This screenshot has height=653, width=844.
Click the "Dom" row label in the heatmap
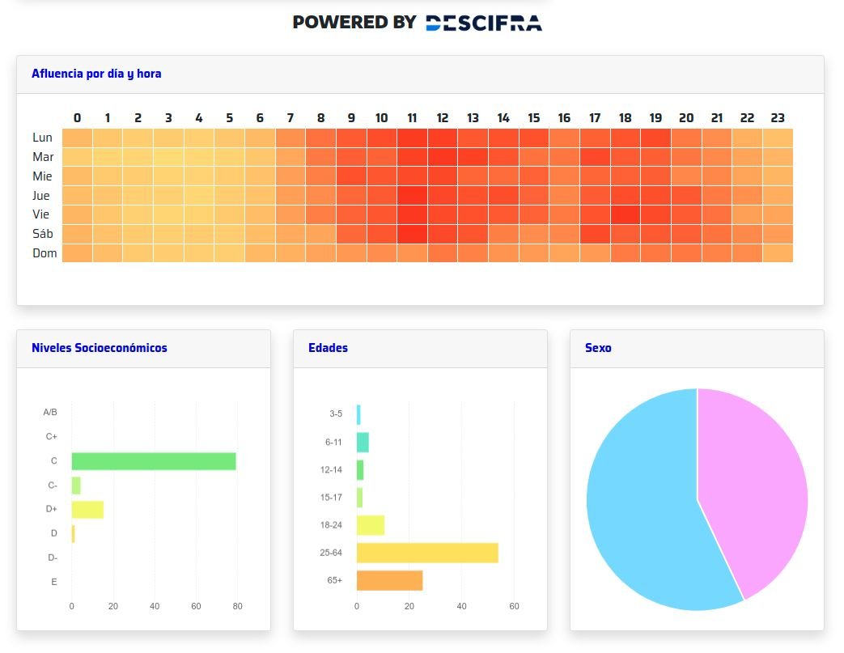pos(45,253)
